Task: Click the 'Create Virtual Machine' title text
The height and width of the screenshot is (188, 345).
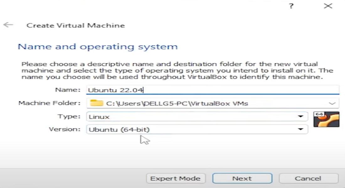Action: [x=76, y=25]
